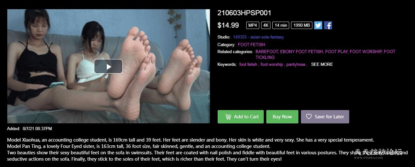Click the 14 min duration badge
This screenshot has width=415, height=167.
(281, 25)
